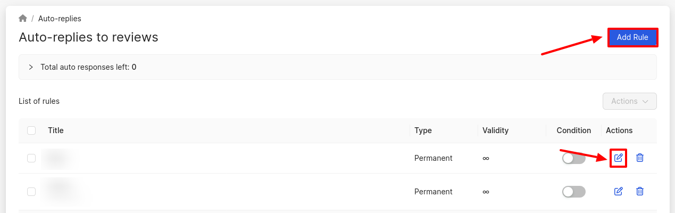Edit the second rule using pencil icon
The image size is (675, 213).
click(x=618, y=191)
